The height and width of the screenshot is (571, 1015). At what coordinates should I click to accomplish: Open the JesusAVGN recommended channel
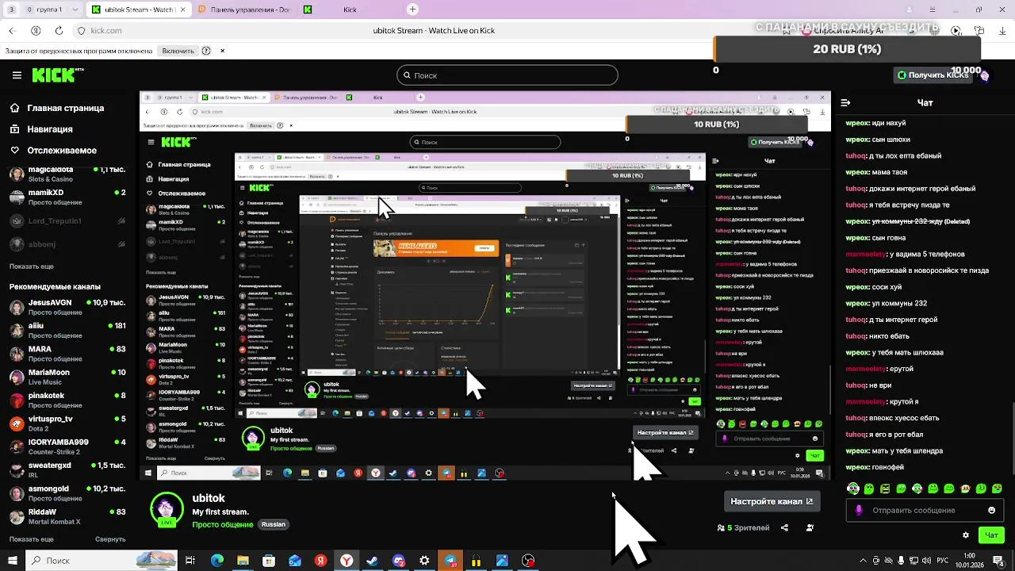tap(67, 307)
